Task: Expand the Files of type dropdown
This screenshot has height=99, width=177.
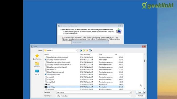Action: click(x=130, y=96)
